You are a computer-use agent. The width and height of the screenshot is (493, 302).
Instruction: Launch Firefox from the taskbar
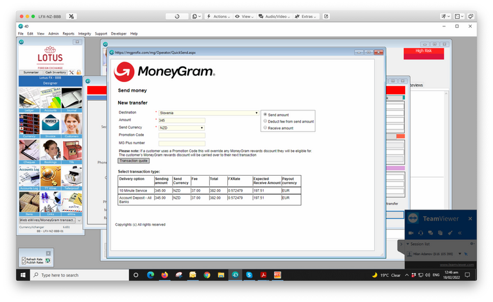164,275
